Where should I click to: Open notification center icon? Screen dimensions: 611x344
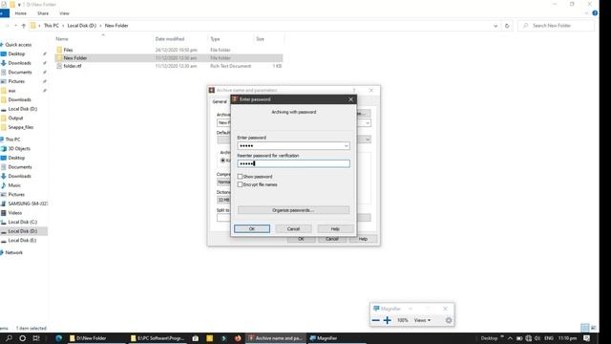(x=587, y=338)
